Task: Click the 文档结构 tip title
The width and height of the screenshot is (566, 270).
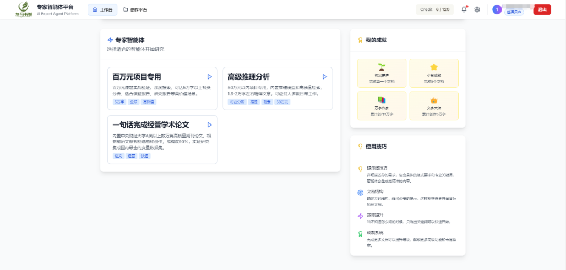Action: (375, 192)
